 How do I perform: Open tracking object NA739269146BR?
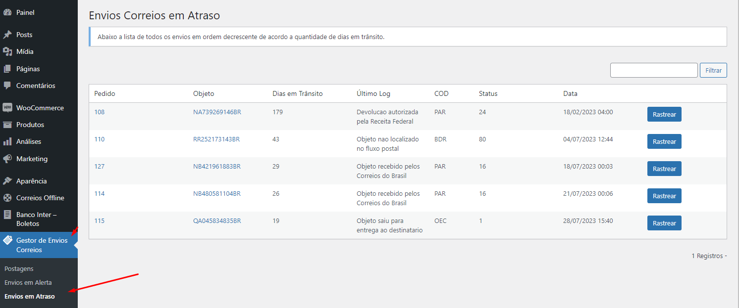click(x=217, y=112)
